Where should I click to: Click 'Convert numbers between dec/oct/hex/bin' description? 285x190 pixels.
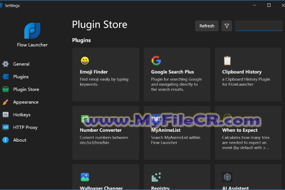coord(104,140)
